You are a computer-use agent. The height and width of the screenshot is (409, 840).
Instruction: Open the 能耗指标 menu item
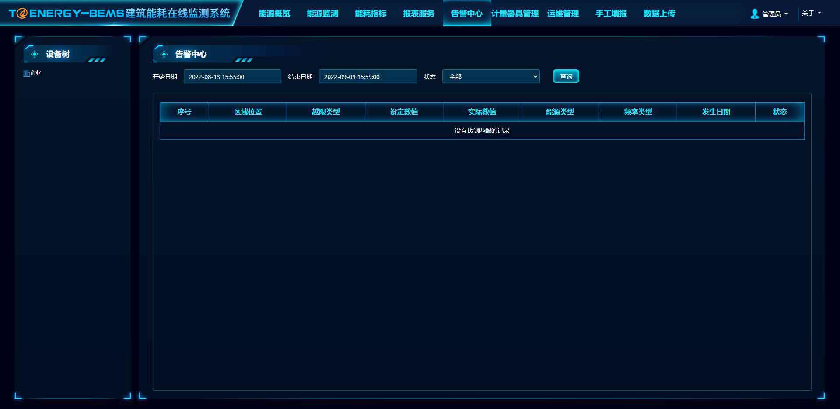371,14
